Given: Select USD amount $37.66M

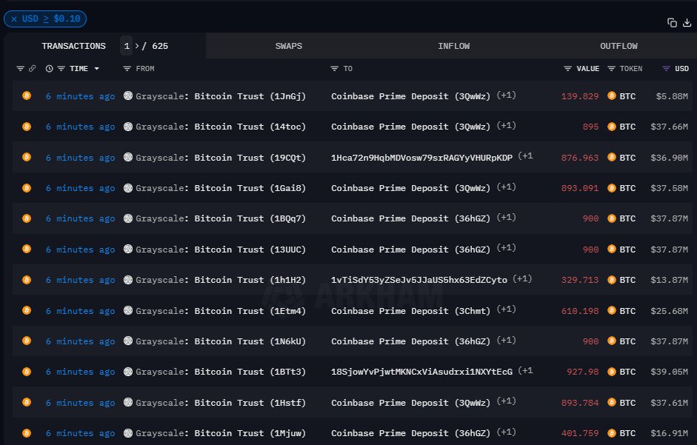Looking at the screenshot, I should [669, 127].
